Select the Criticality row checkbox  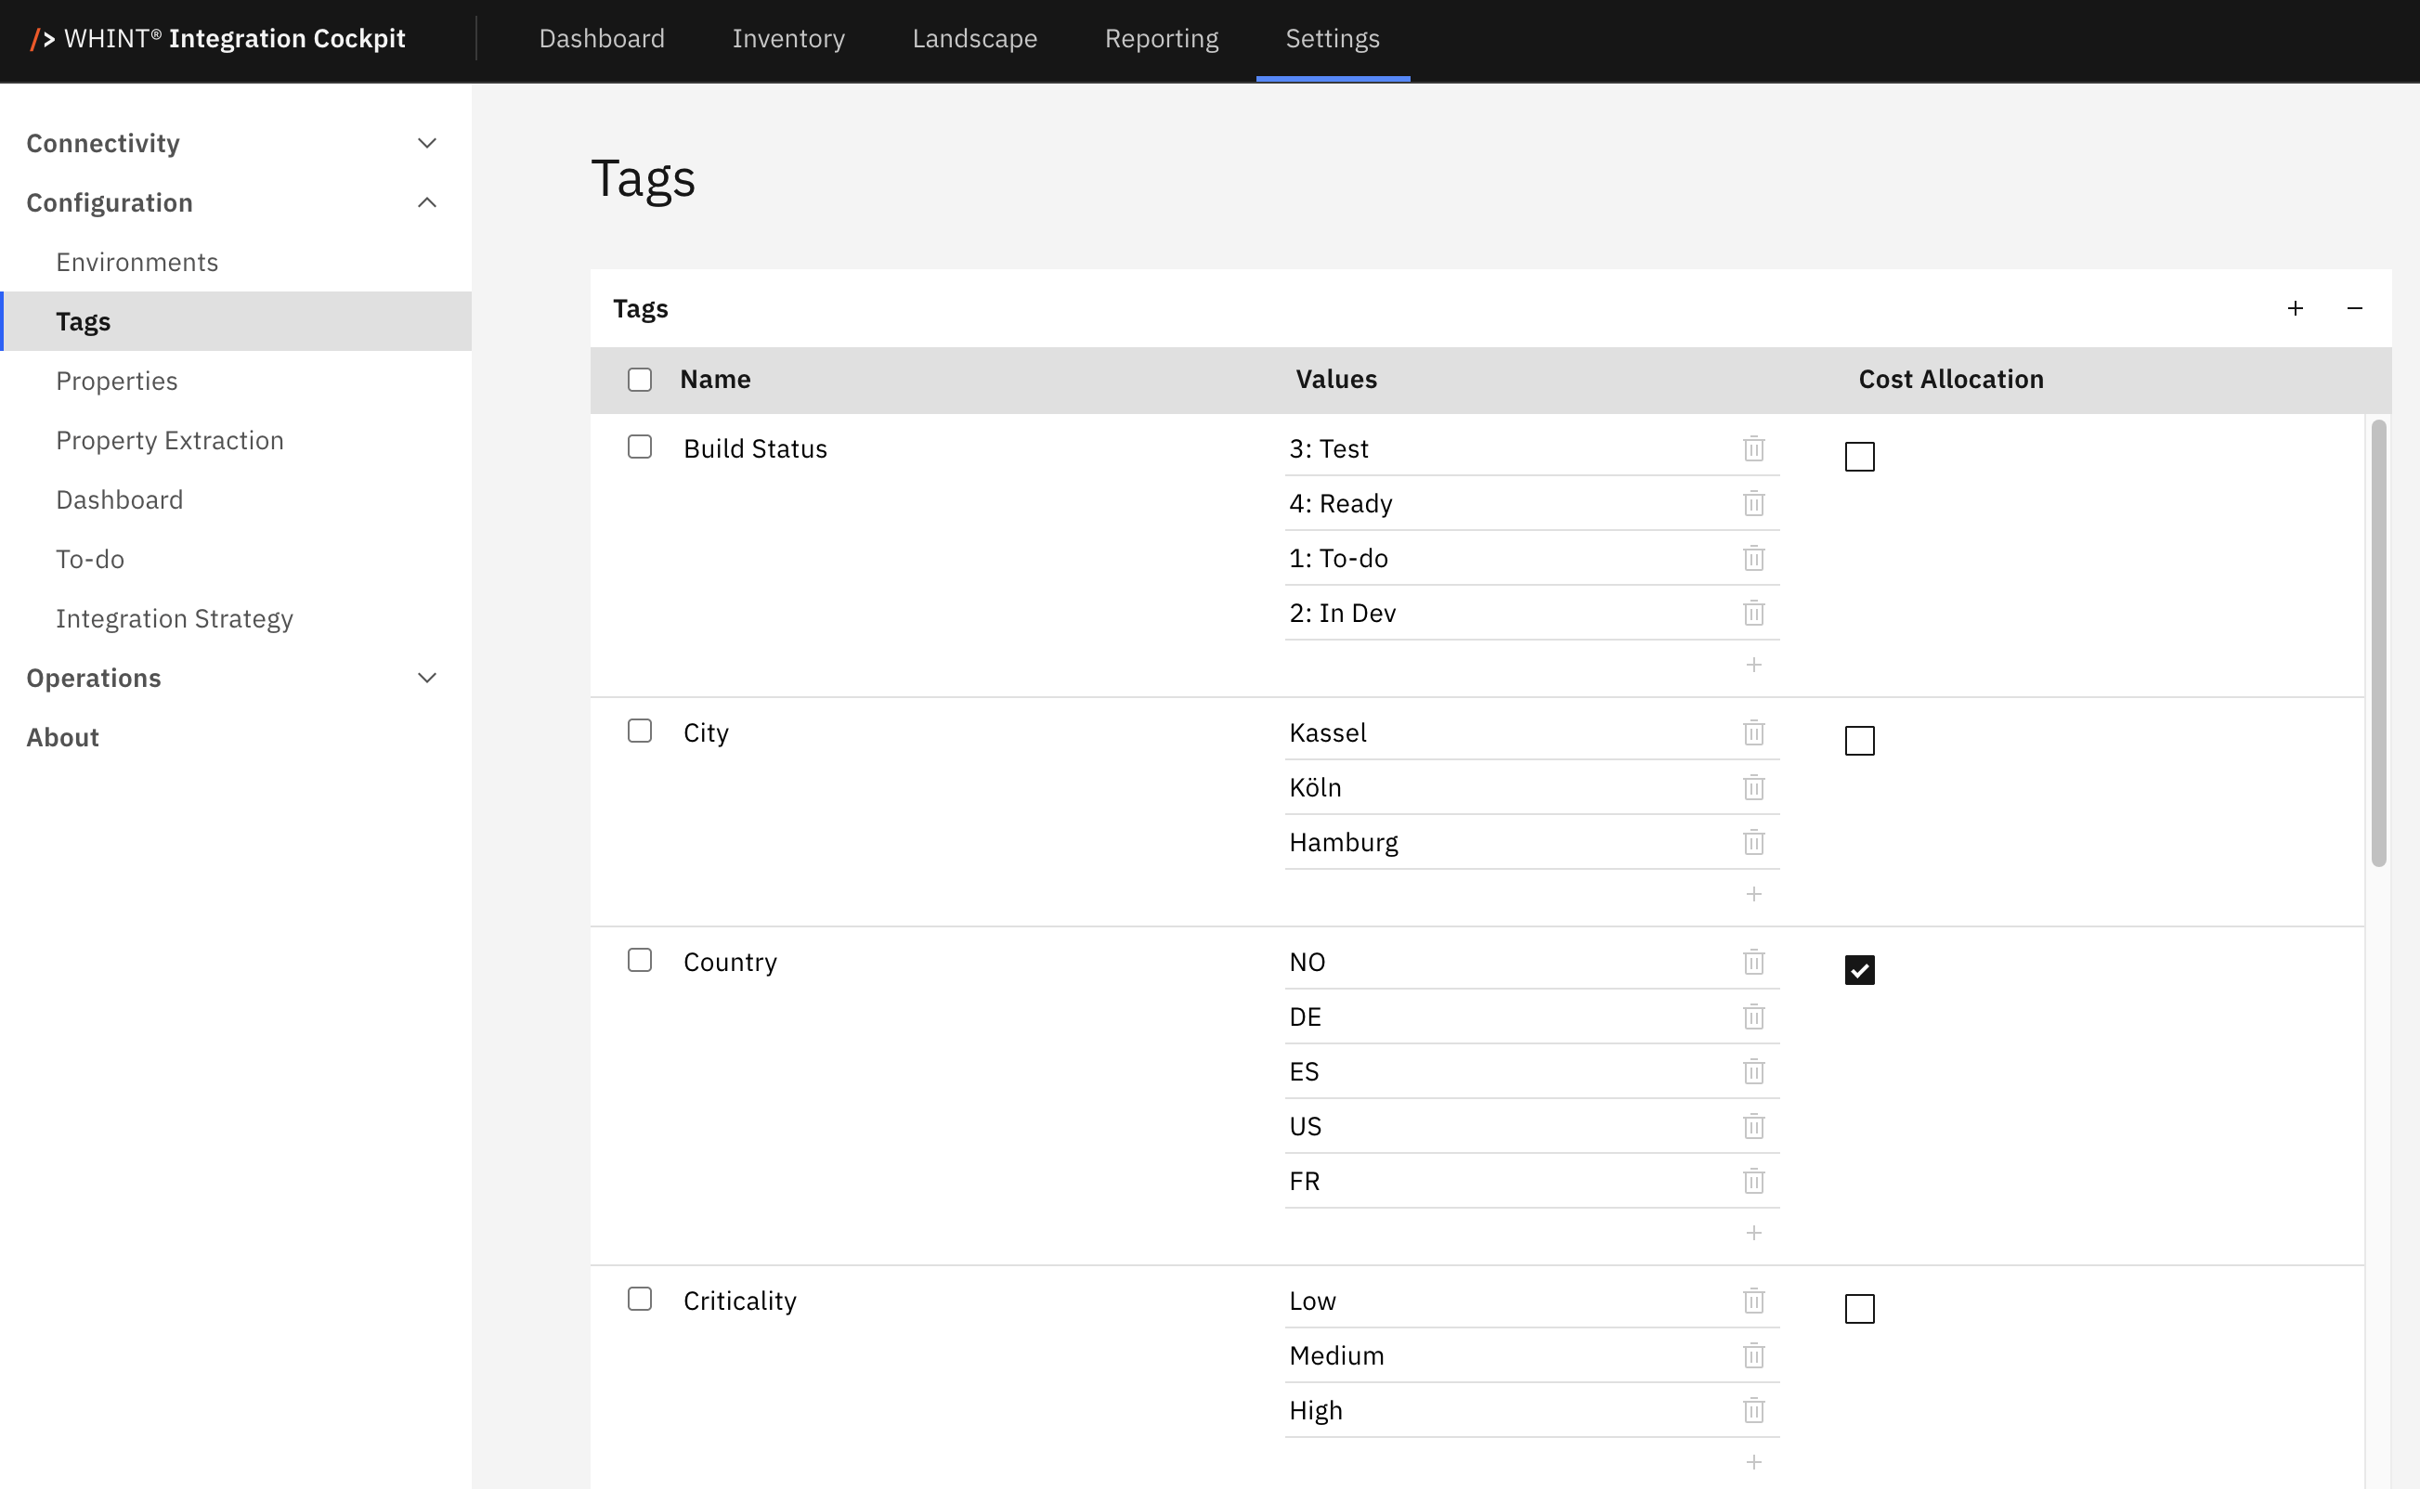click(x=639, y=1299)
